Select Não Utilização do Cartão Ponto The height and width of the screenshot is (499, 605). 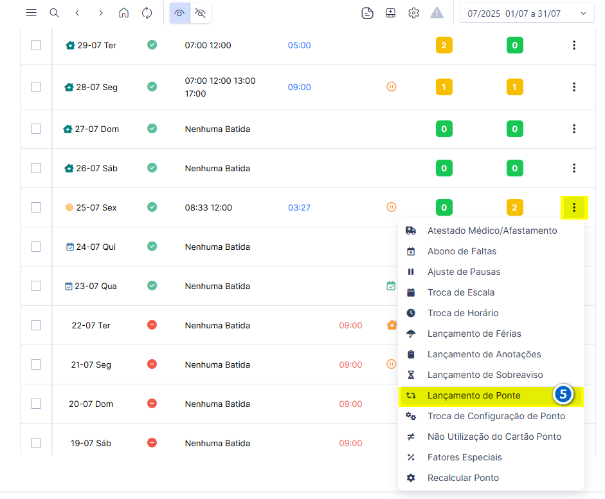[x=491, y=437]
